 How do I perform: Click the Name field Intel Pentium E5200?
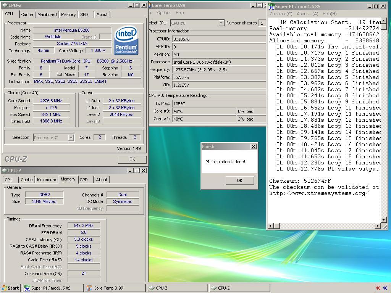click(x=72, y=30)
